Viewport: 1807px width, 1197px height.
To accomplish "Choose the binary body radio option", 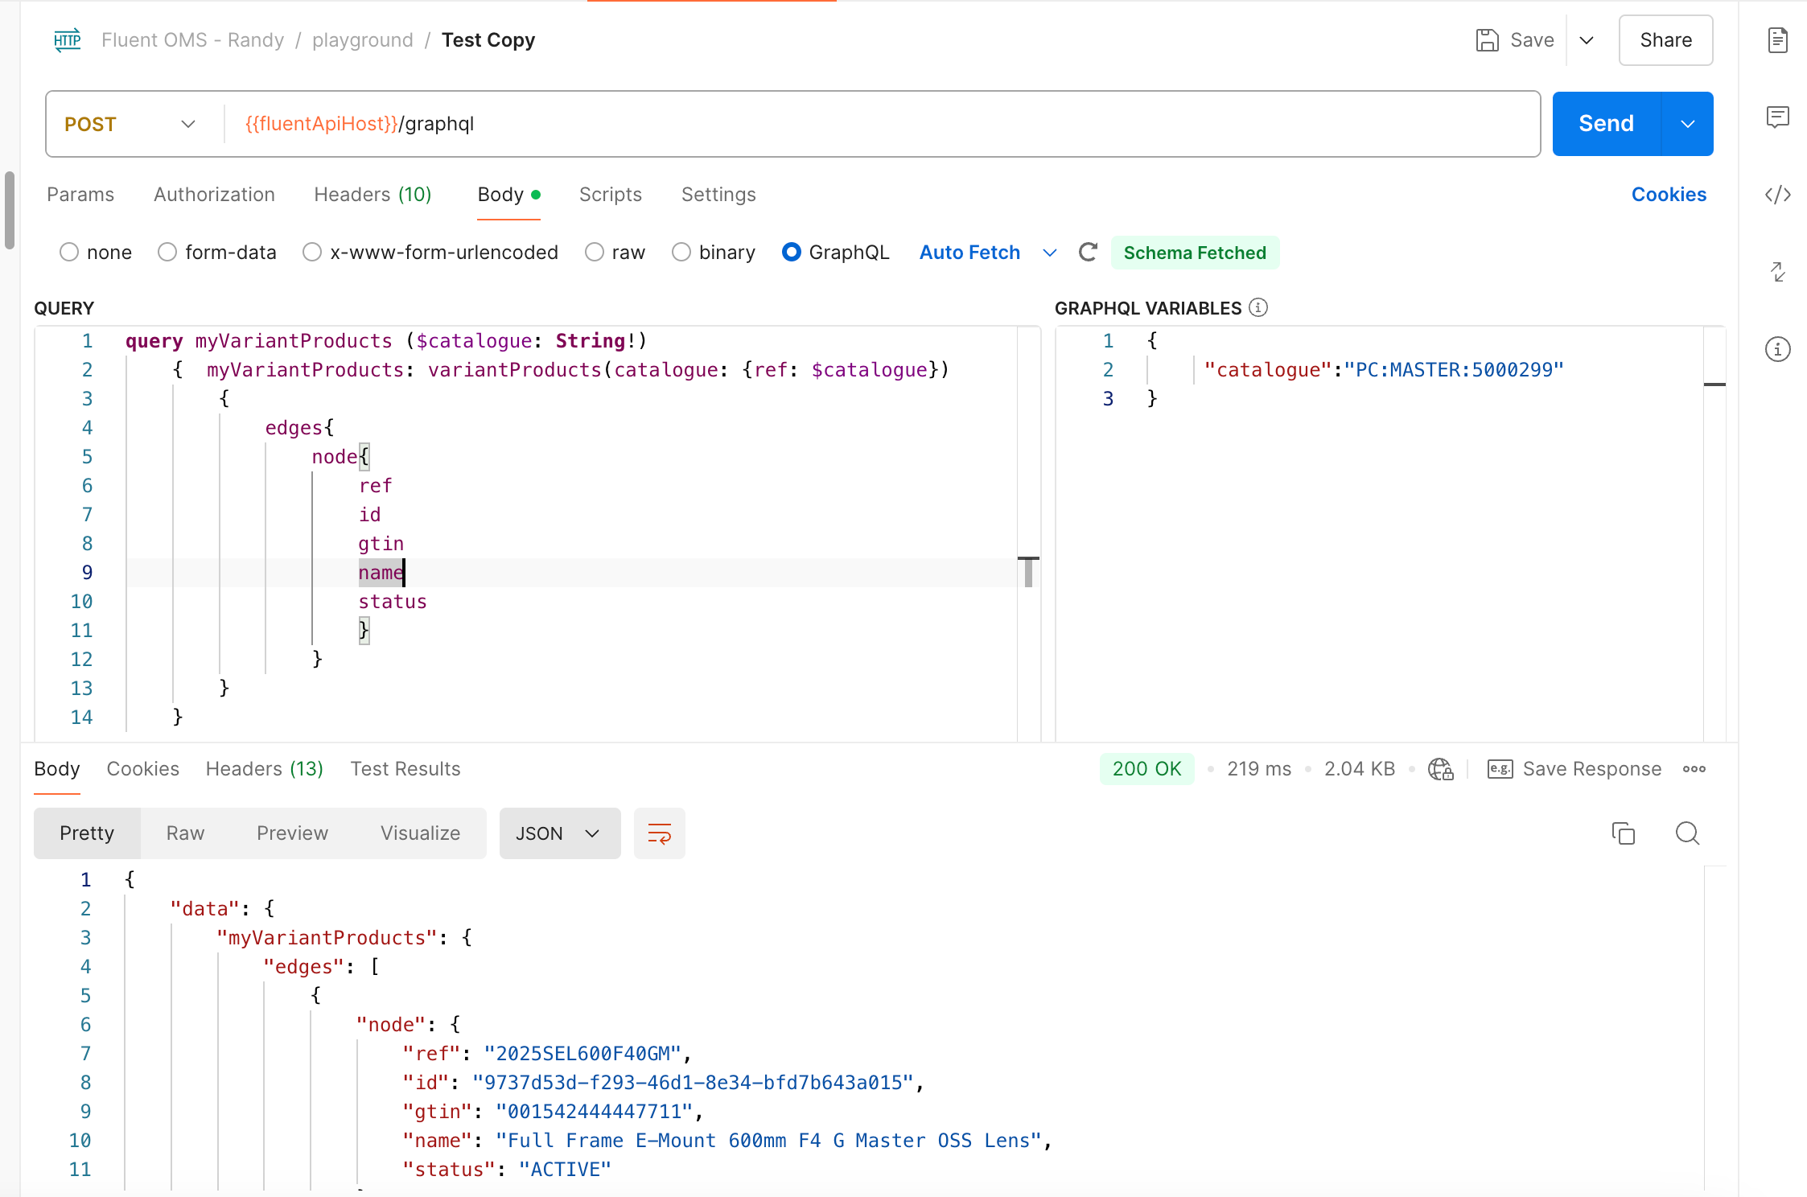I will click(681, 253).
